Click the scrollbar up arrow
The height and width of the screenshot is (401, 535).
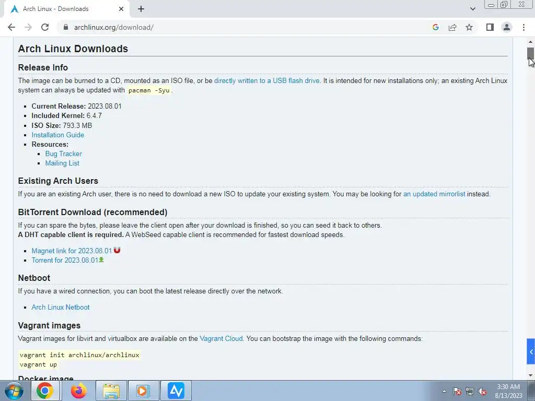pyautogui.click(x=530, y=42)
